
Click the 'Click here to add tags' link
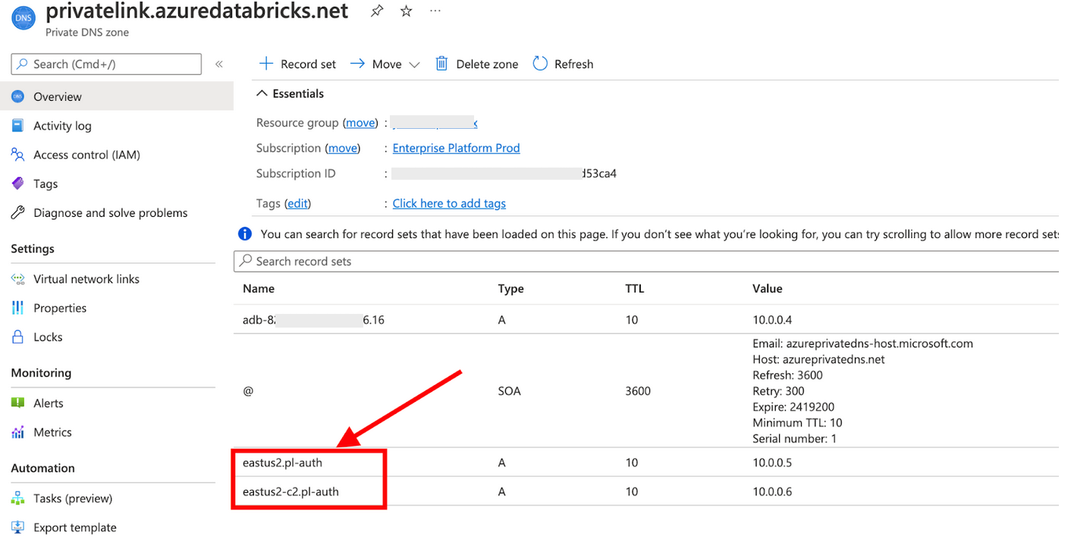pyautogui.click(x=449, y=203)
